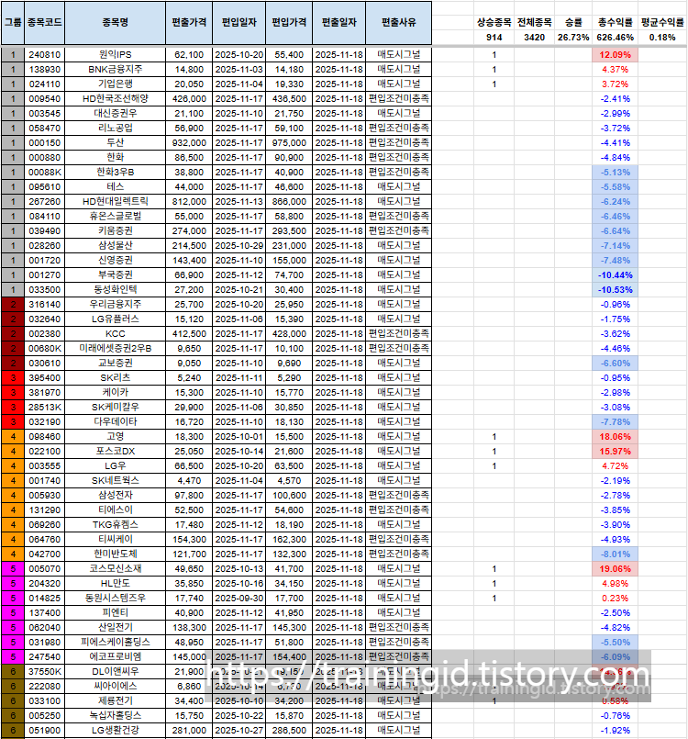688x739 pixels.
Task: Select the 종목명 column header
Action: click(x=116, y=23)
